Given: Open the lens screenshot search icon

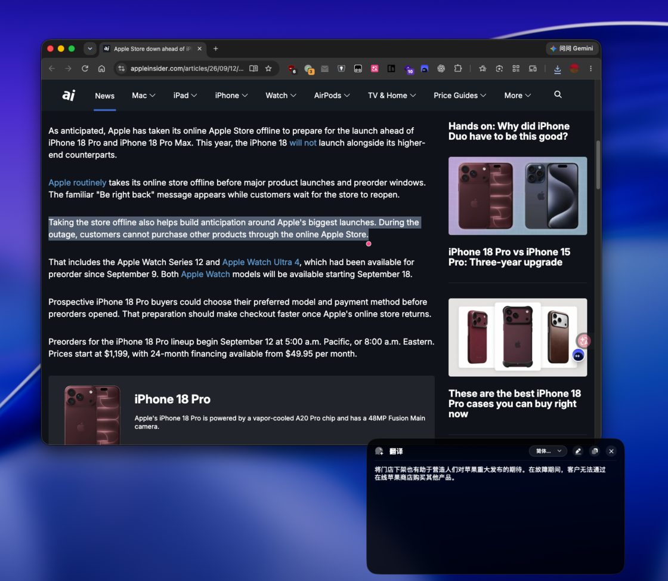Looking at the screenshot, I should [499, 68].
